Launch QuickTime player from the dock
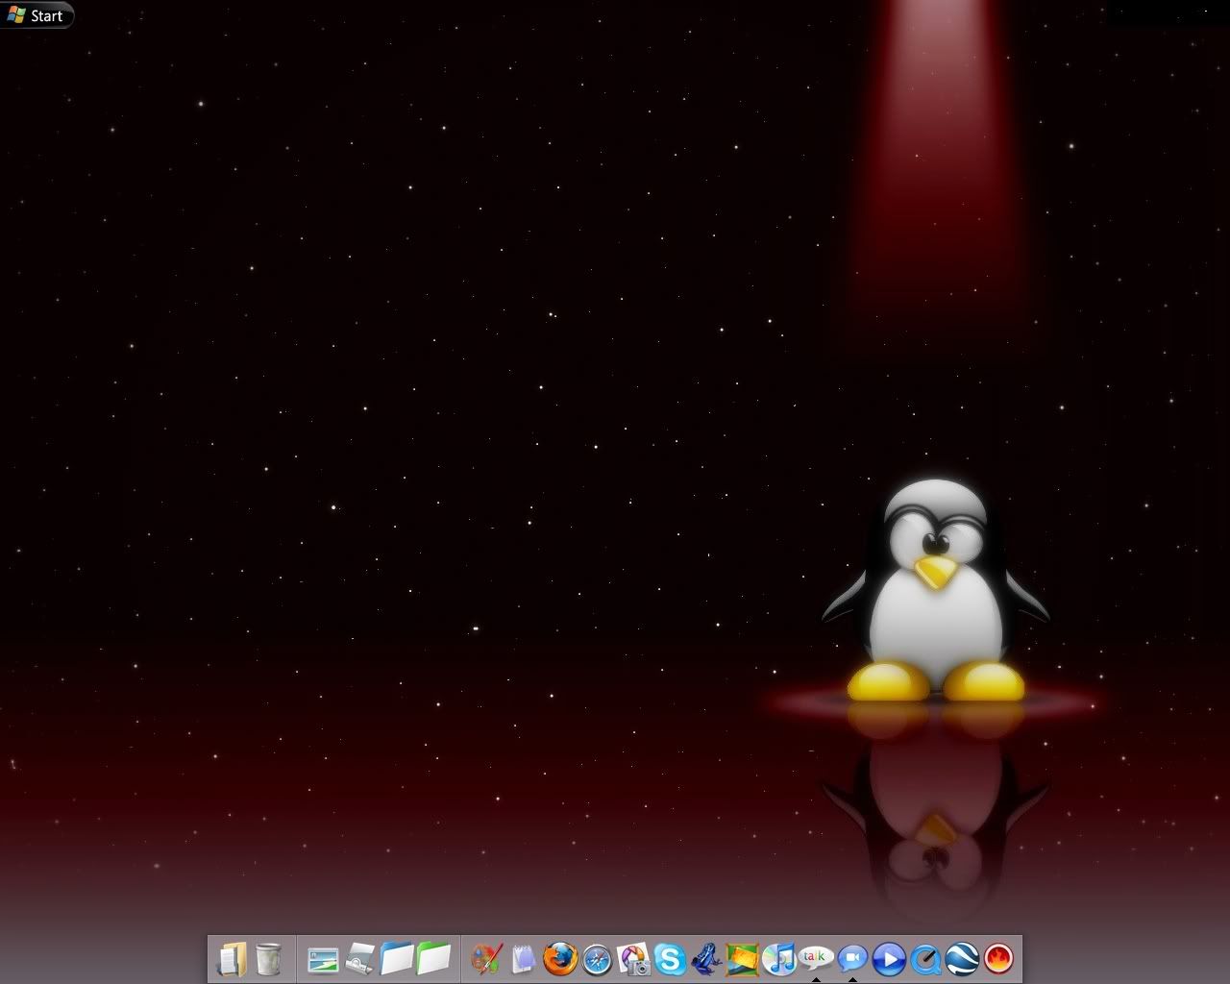The image size is (1230, 984). (x=925, y=959)
